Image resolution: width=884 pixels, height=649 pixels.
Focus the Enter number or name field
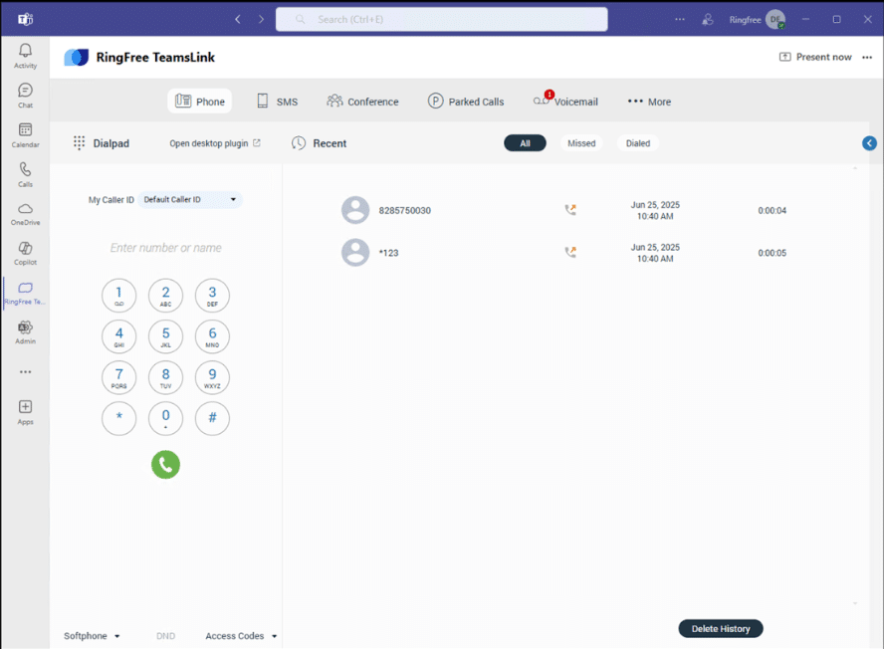(x=165, y=248)
